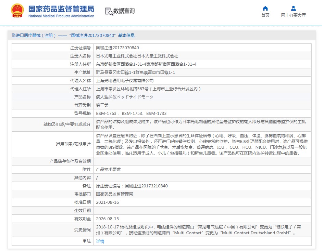Open the 数据查询 search icon
322x251 pixels.
pos(109,12)
